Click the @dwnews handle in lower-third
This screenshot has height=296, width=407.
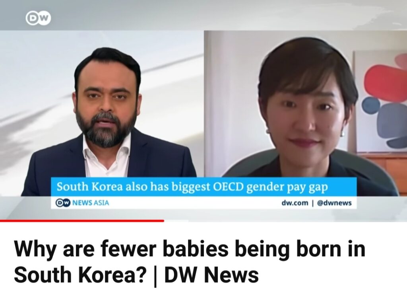334,203
